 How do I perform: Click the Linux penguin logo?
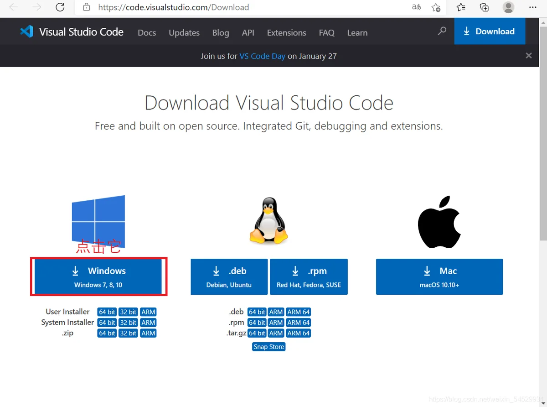pos(269,221)
